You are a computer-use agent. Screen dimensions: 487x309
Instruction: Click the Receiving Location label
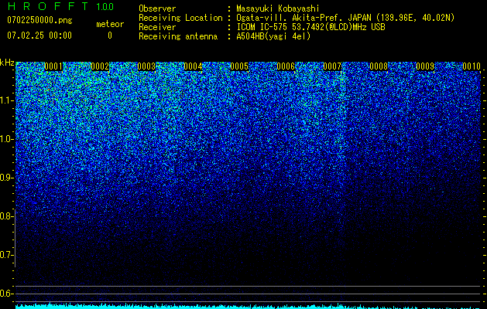click(180, 18)
